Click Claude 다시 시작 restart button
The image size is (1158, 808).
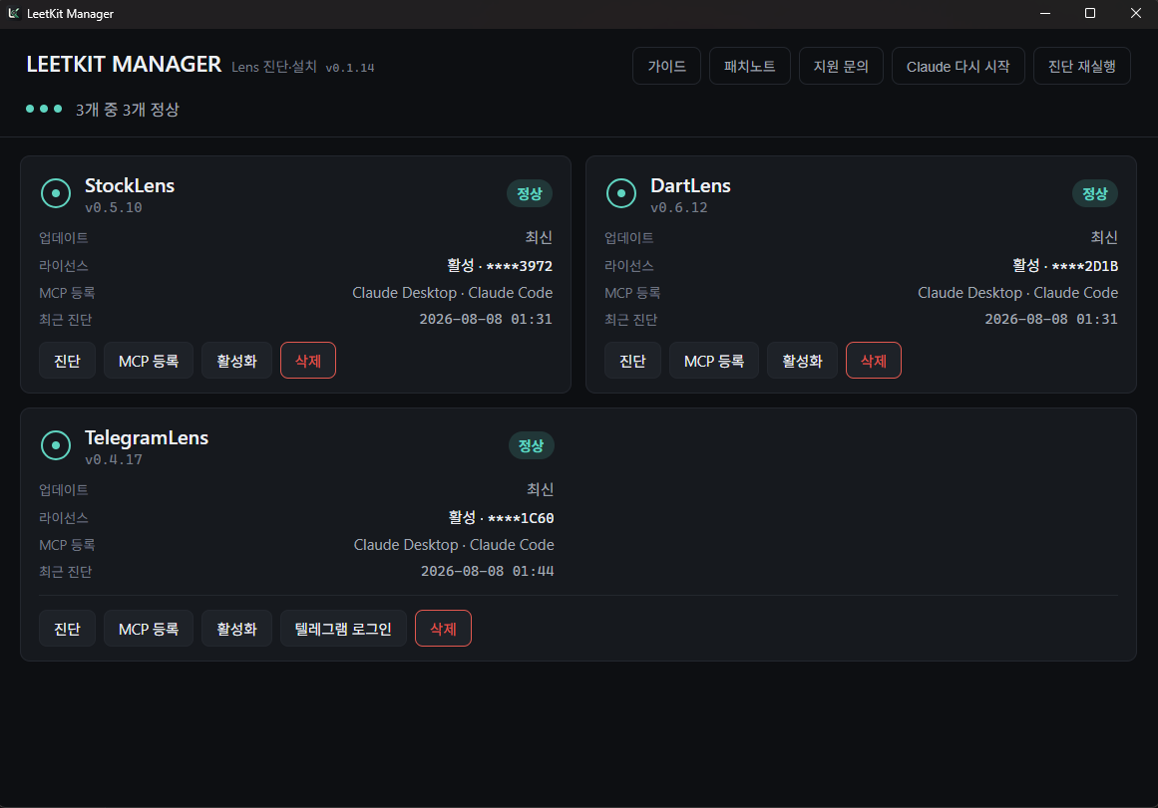pos(958,67)
